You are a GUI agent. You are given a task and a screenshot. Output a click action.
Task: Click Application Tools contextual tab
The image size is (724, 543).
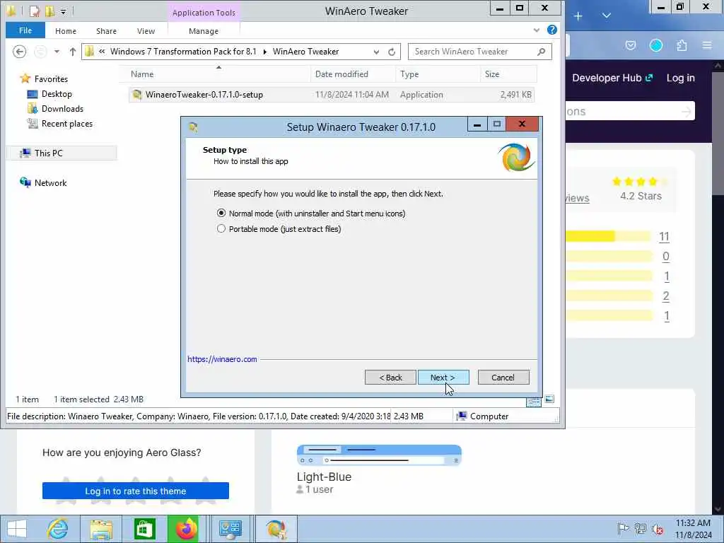204,13
